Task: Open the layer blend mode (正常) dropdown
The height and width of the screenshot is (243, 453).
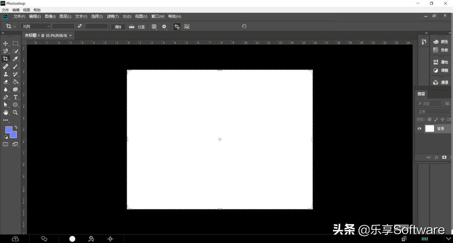Action: (433, 111)
